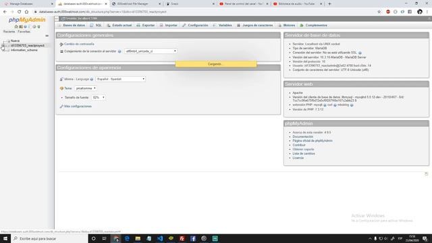Click Favoritas in the navigation sidebar
The height and width of the screenshot is (243, 432).
(24, 32)
